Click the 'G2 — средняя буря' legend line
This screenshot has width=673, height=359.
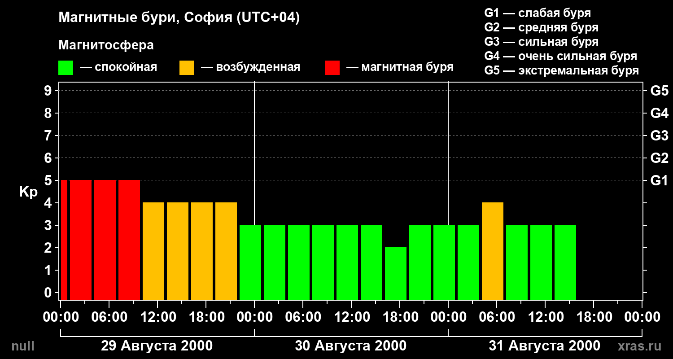pyautogui.click(x=542, y=27)
